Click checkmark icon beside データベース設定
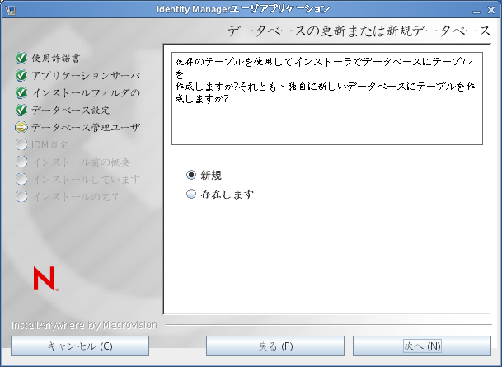The height and width of the screenshot is (367, 502). click(x=21, y=110)
